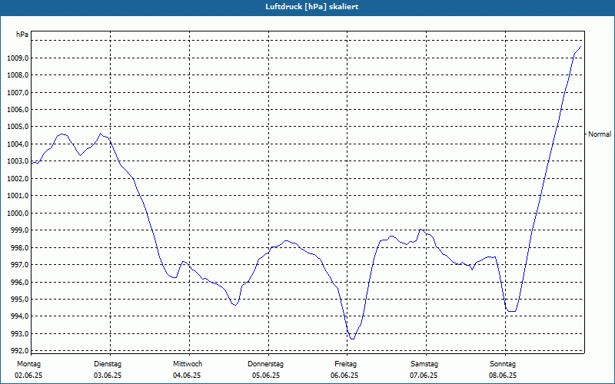
Task: Select the 1003,0 axis value
Action: [18, 161]
